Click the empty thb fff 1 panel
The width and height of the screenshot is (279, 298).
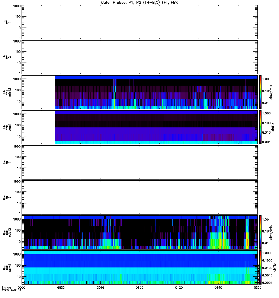140,22
